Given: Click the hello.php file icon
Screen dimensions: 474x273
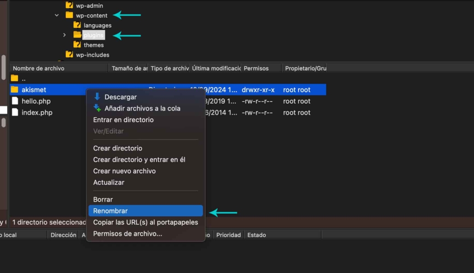Looking at the screenshot, I should click(15, 101).
